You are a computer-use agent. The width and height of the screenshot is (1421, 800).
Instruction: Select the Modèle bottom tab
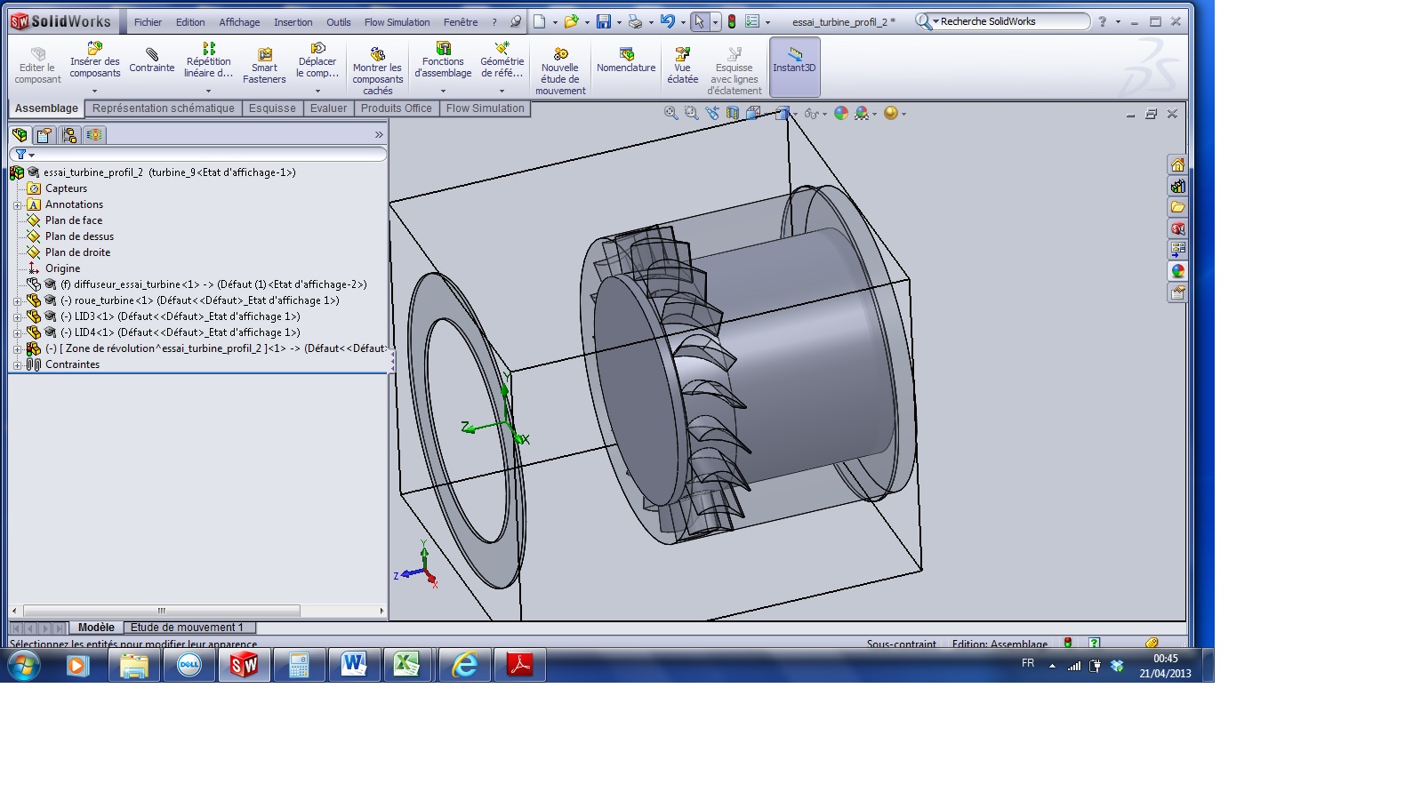(96, 628)
